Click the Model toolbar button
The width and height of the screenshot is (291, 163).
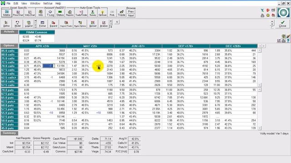click(17, 24)
